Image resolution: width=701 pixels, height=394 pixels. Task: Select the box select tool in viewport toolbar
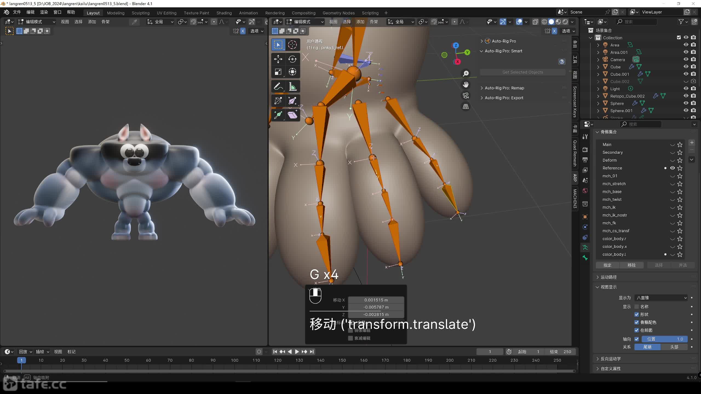(x=278, y=45)
